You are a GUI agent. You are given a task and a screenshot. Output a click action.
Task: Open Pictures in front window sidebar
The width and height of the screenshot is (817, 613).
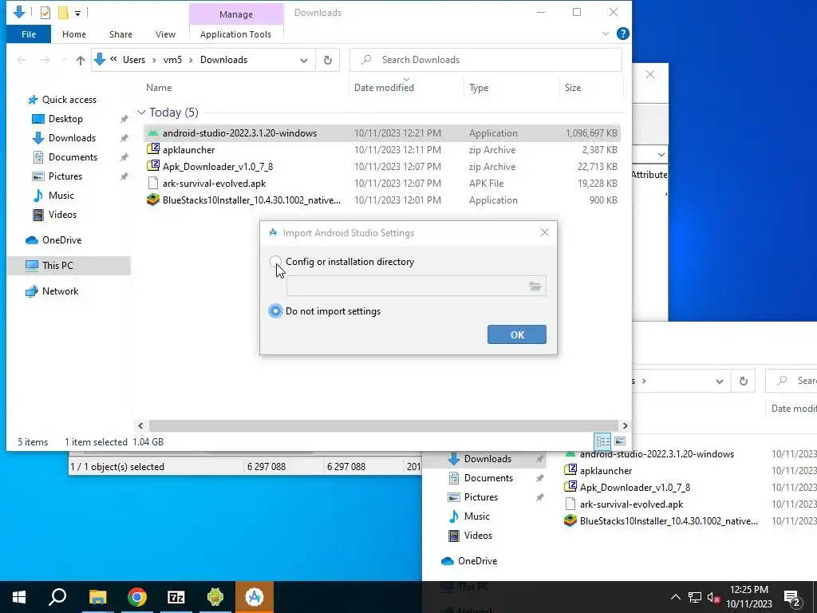click(x=65, y=176)
